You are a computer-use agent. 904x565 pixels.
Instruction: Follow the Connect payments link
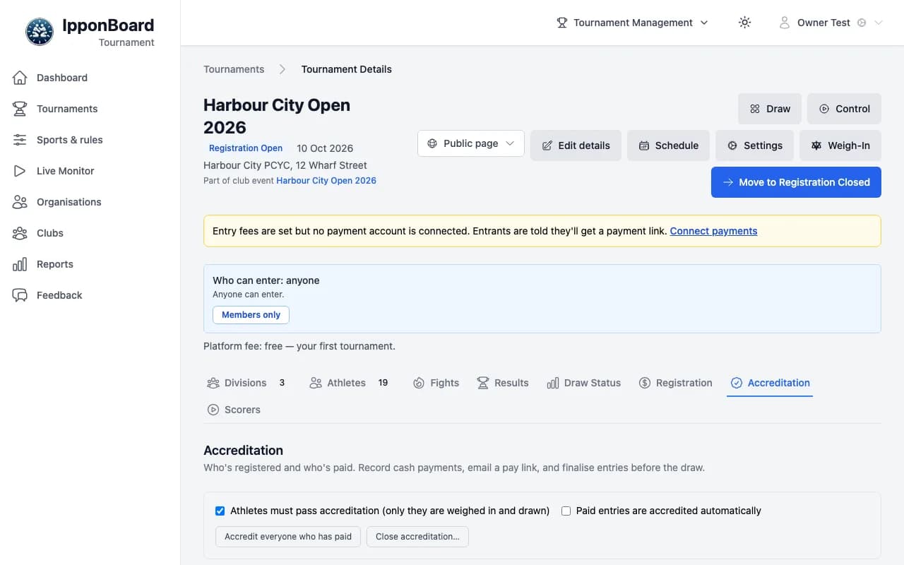click(713, 231)
